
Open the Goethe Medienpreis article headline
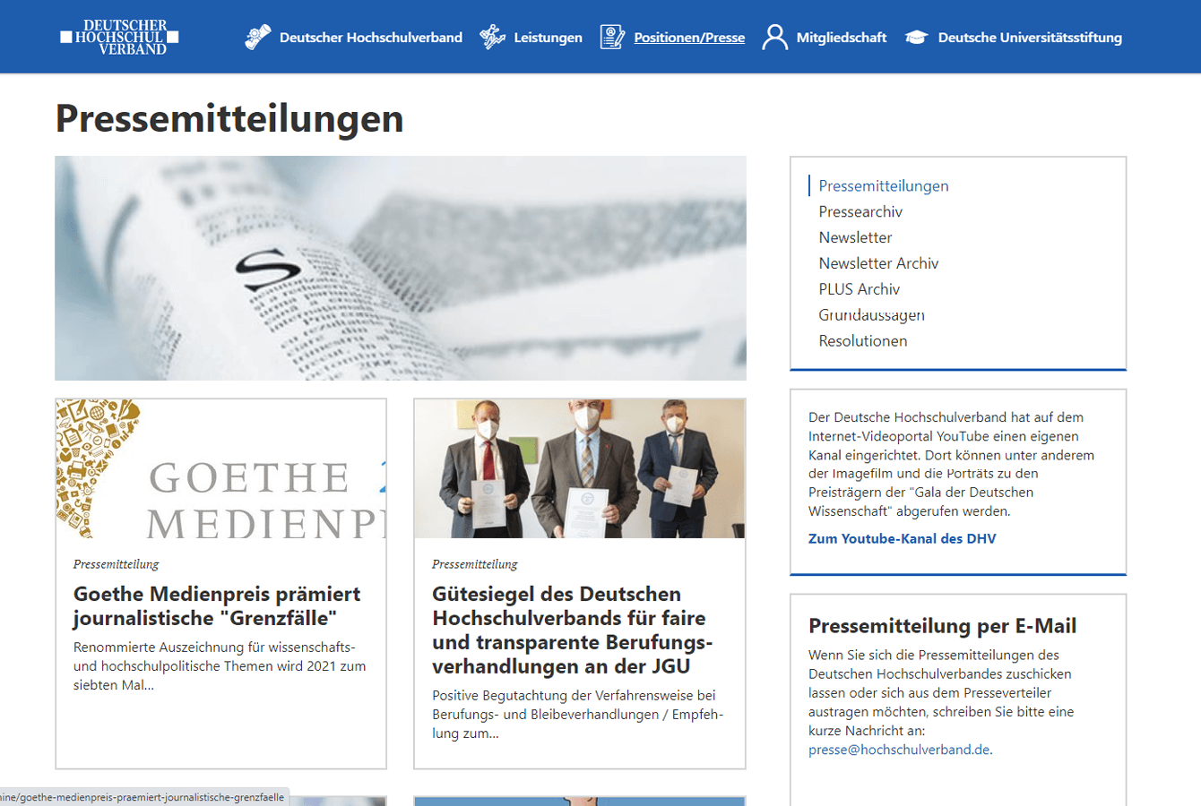coord(217,606)
